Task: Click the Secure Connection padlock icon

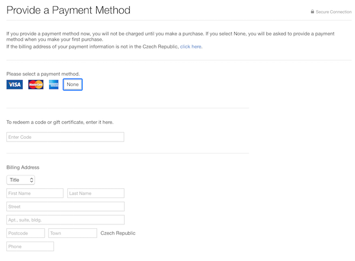Action: tap(313, 12)
